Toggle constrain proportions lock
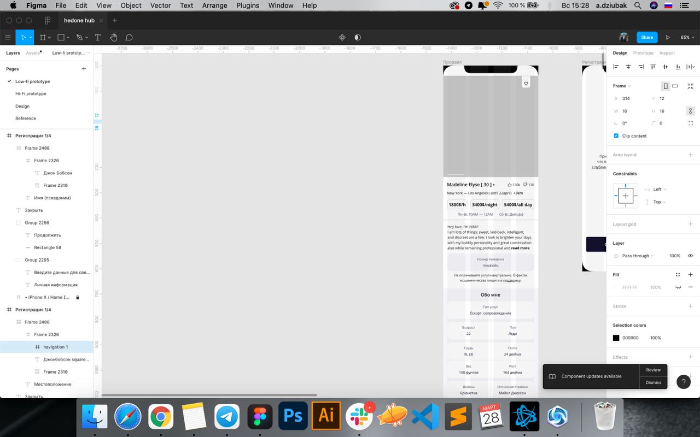The width and height of the screenshot is (700, 437). pyautogui.click(x=690, y=111)
